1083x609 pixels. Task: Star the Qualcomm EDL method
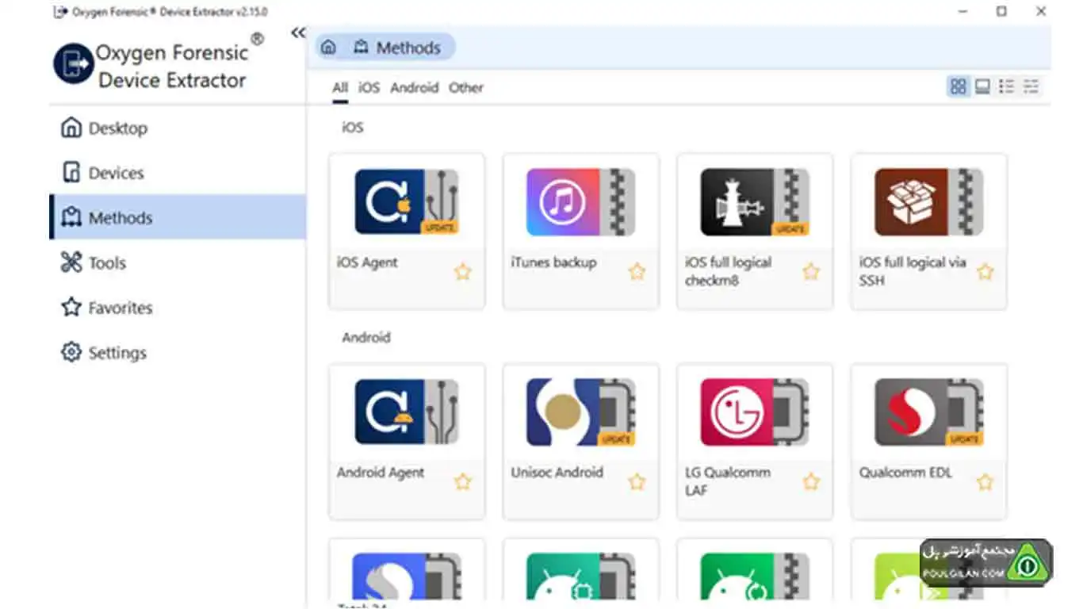(985, 482)
